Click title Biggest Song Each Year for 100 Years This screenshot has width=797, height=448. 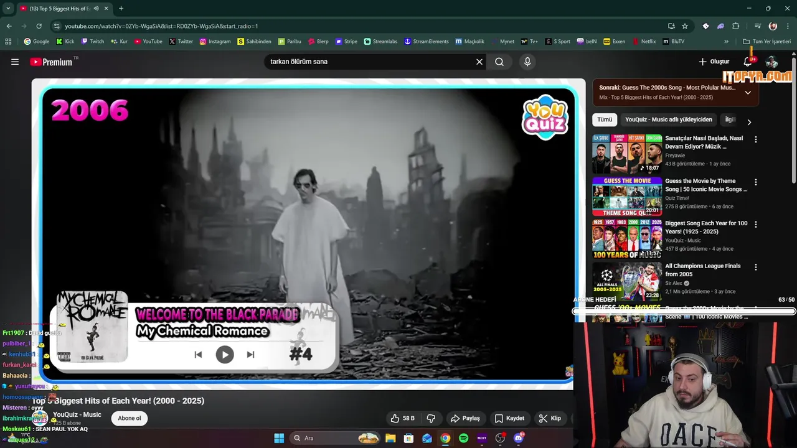tap(706, 227)
